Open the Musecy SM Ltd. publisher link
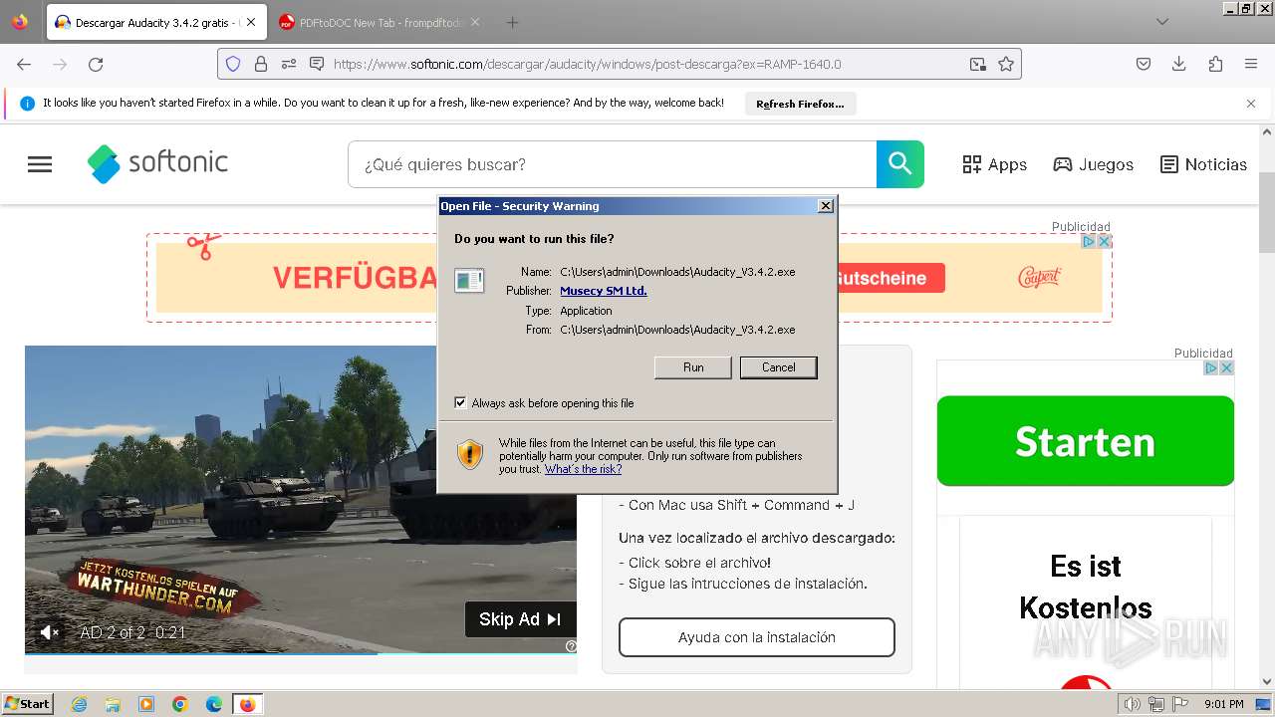Image resolution: width=1275 pixels, height=717 pixels. pyautogui.click(x=604, y=291)
